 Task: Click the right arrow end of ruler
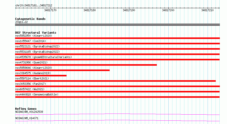219,8
